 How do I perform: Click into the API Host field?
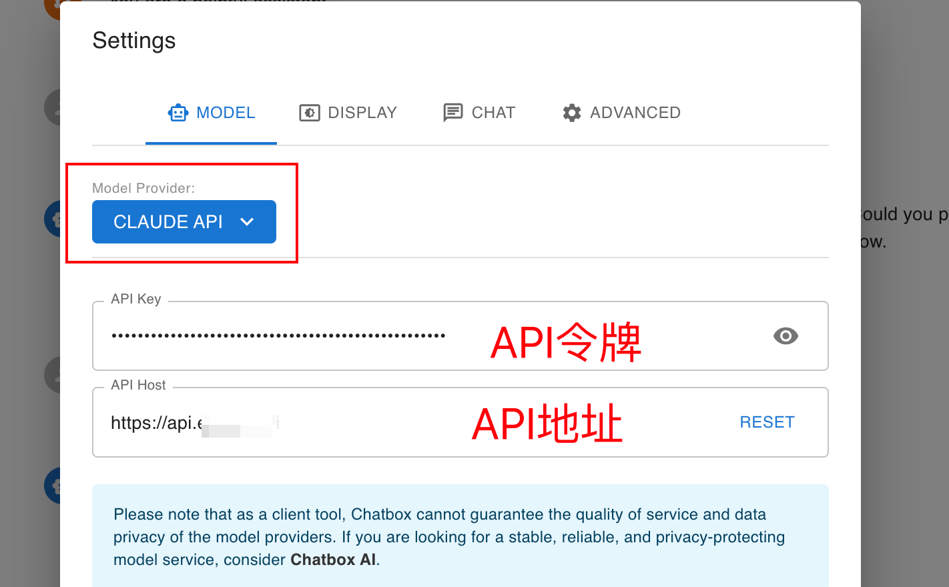pyautogui.click(x=460, y=422)
